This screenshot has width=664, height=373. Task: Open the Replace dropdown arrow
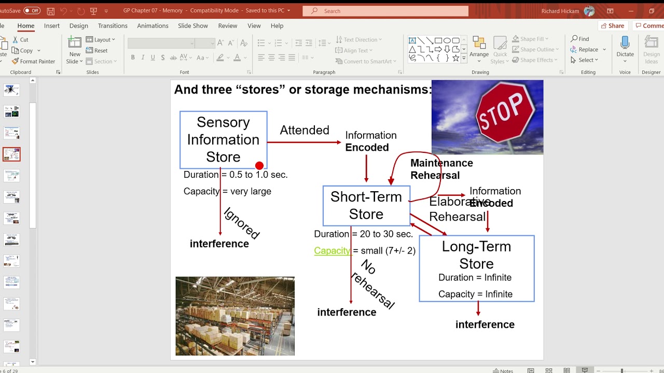point(604,50)
